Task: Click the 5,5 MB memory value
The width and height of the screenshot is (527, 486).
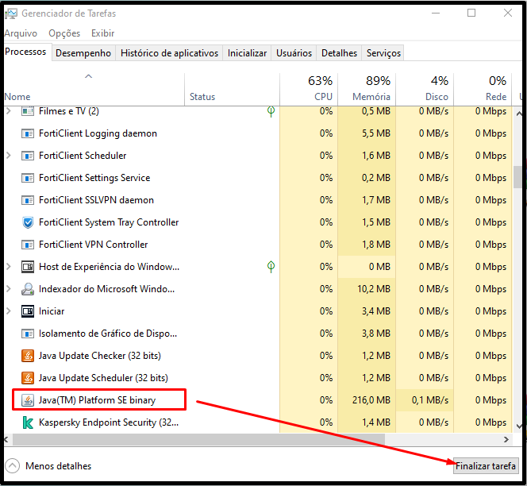Action: (x=375, y=133)
